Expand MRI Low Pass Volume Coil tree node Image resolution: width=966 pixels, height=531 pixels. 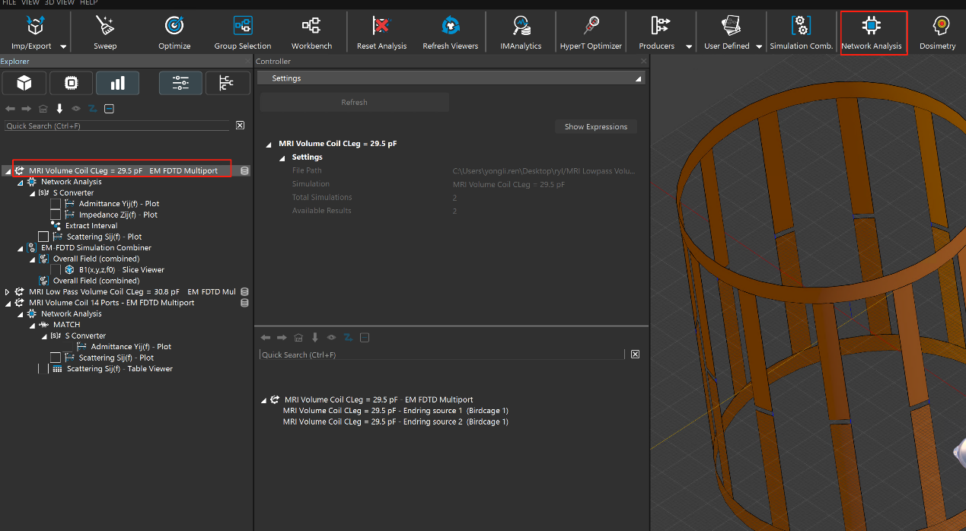coord(8,291)
